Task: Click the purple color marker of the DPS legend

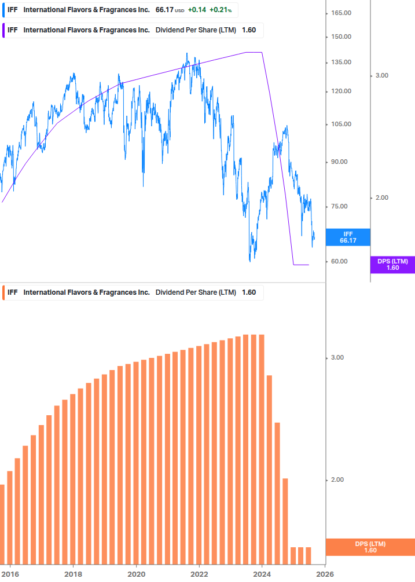Action: [3, 31]
